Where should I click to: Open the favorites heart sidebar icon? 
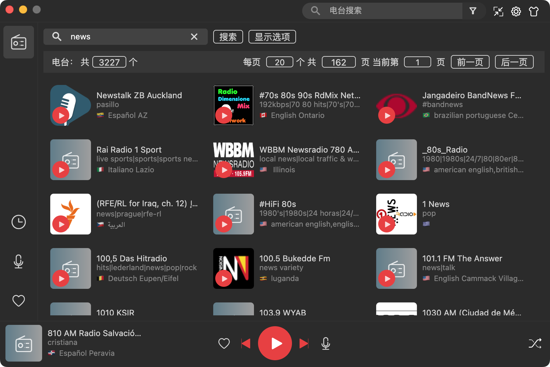19,301
